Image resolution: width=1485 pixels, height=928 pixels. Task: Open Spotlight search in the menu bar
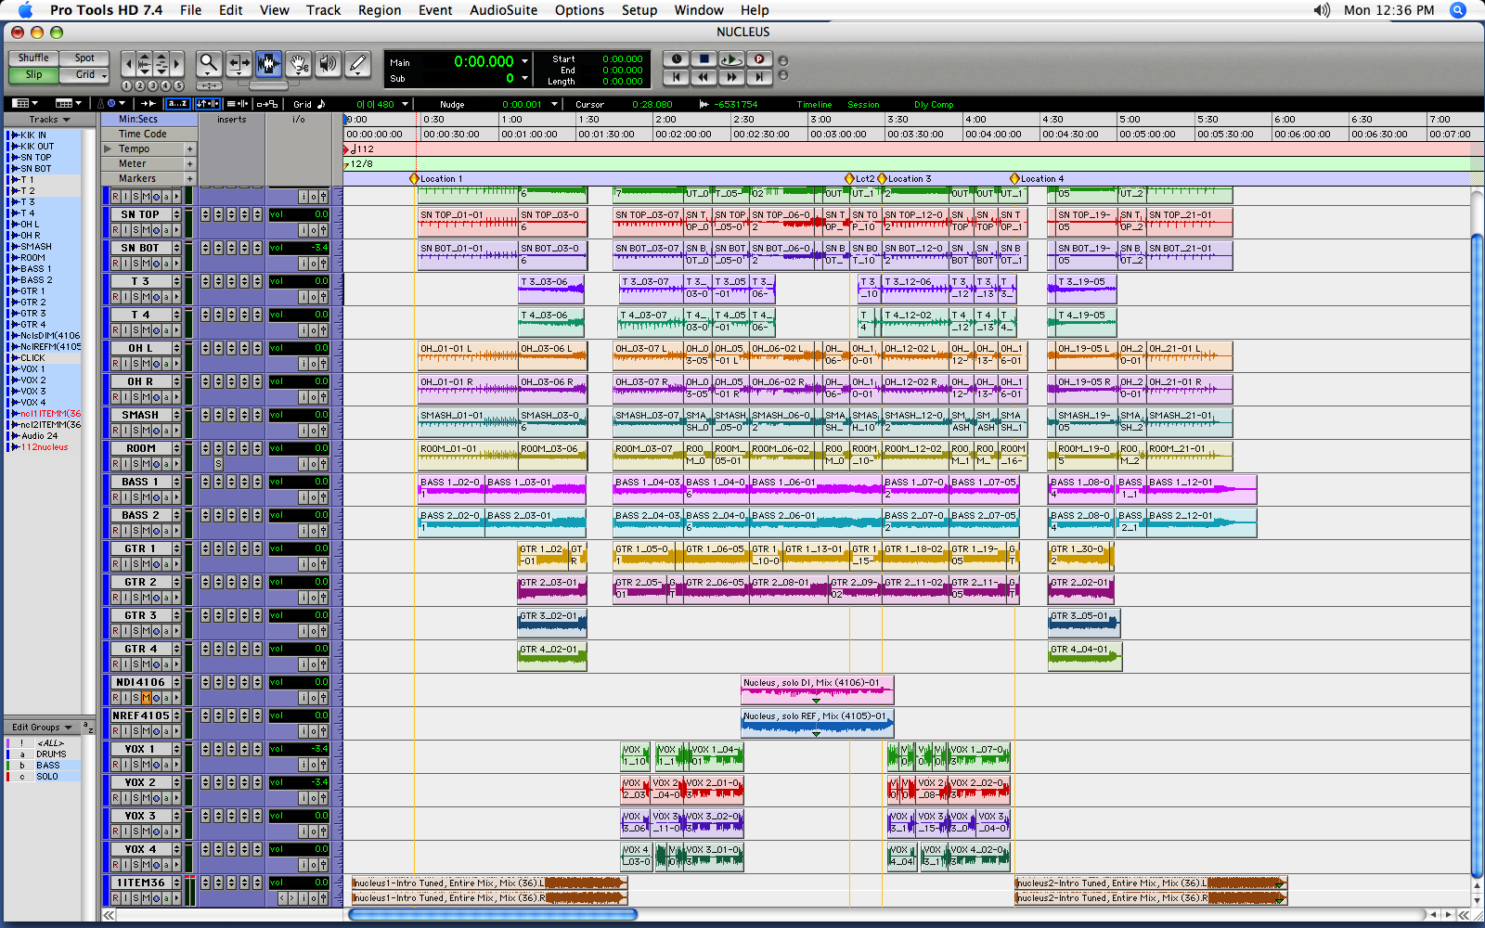pyautogui.click(x=1458, y=10)
